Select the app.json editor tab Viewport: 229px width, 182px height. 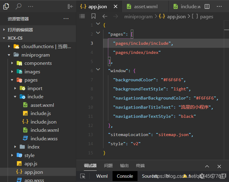(99, 7)
